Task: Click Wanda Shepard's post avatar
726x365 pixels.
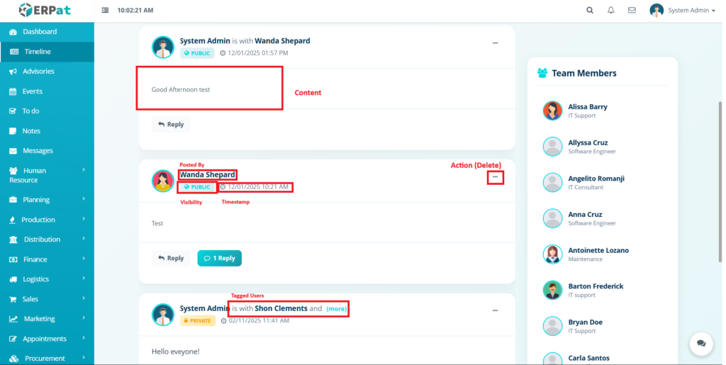Action: point(163,181)
